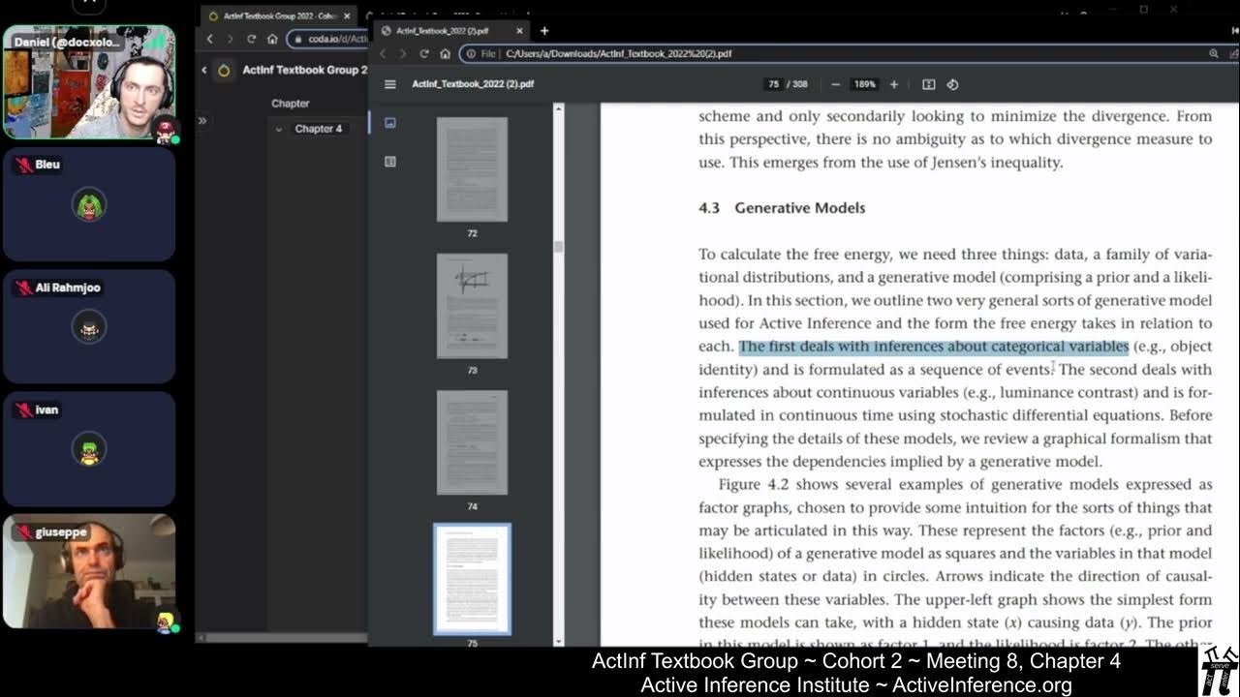Click the thumbnail panel scrollbar handle
The height and width of the screenshot is (697, 1240).
pos(558,247)
